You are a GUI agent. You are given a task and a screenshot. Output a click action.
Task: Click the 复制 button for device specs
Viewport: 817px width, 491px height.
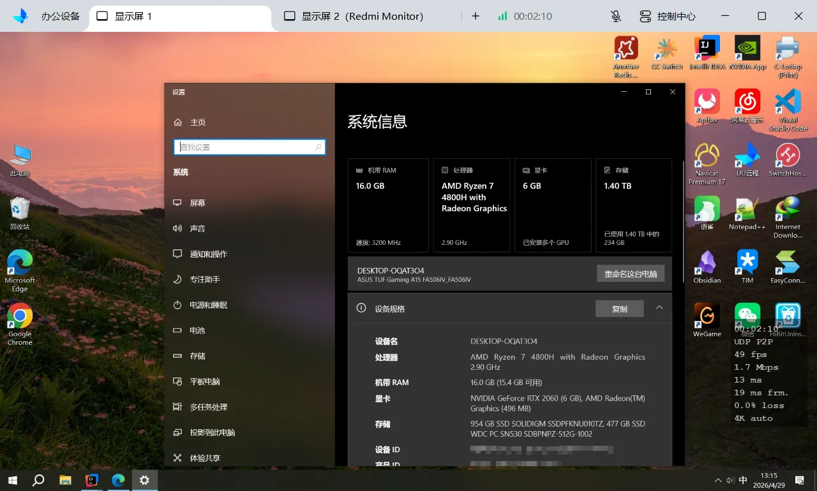619,309
